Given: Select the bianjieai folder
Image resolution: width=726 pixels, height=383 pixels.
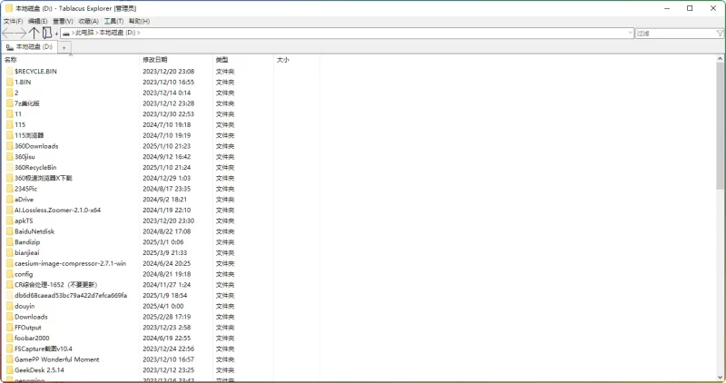Looking at the screenshot, I should (x=27, y=252).
